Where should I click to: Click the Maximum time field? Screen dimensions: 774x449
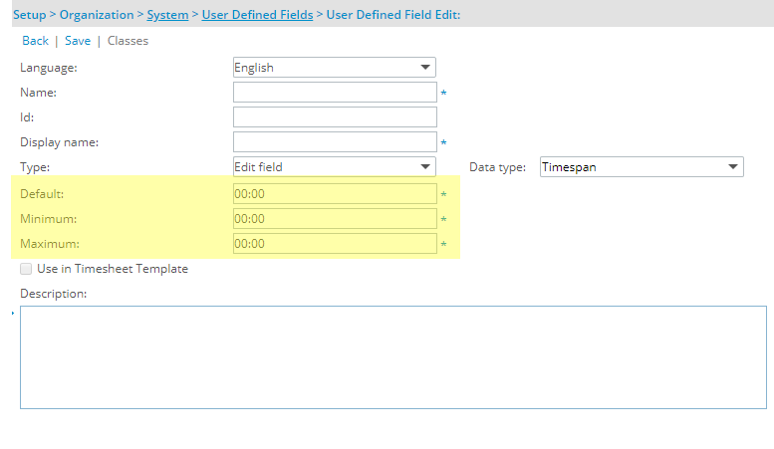click(x=335, y=244)
